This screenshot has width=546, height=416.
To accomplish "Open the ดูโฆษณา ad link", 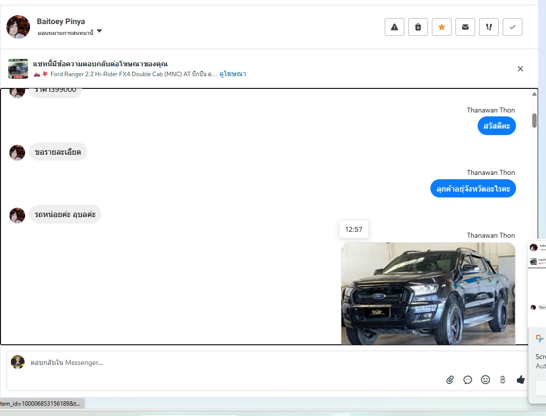I will pyautogui.click(x=233, y=74).
